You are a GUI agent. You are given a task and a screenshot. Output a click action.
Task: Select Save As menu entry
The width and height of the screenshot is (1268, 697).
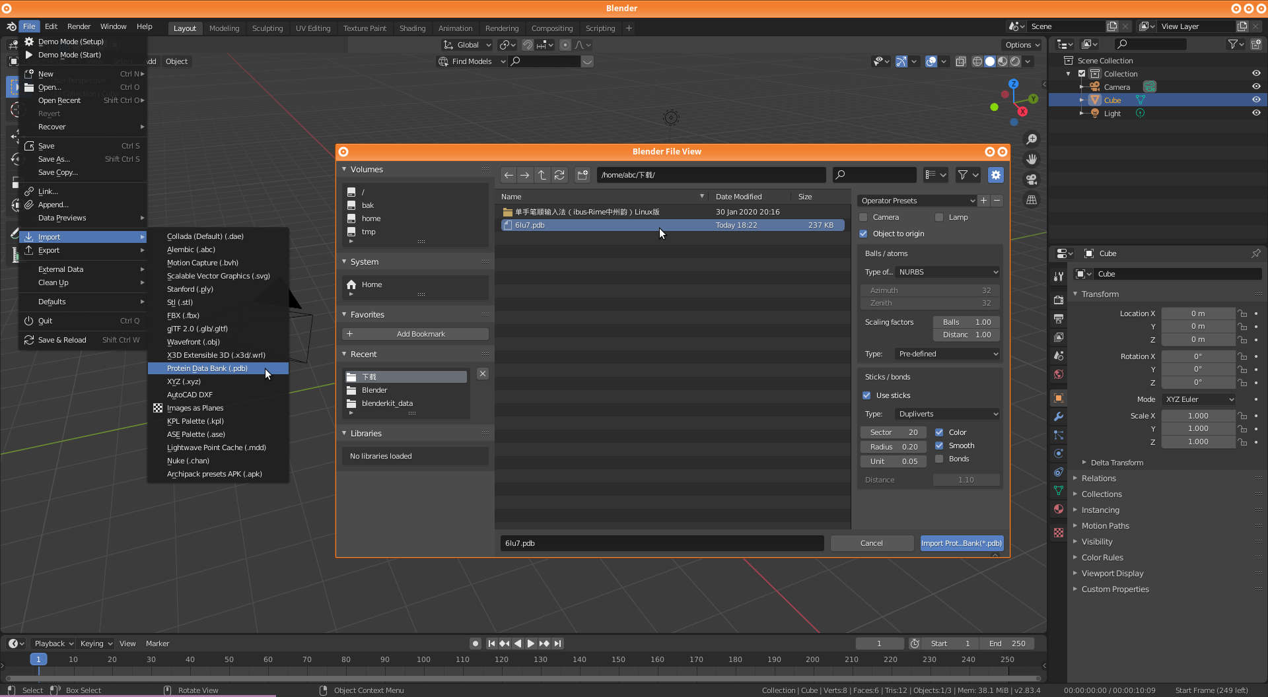click(x=83, y=159)
